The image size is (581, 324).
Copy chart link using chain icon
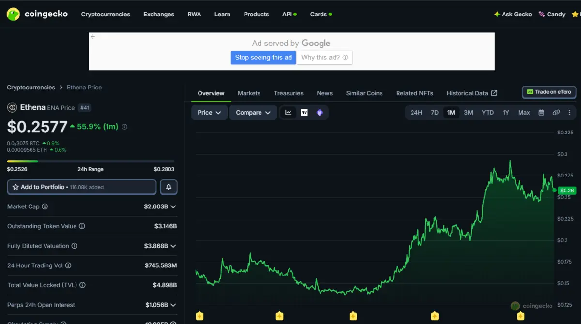556,113
